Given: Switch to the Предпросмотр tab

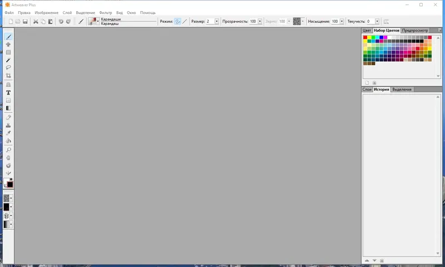Looking at the screenshot, I should (415, 31).
